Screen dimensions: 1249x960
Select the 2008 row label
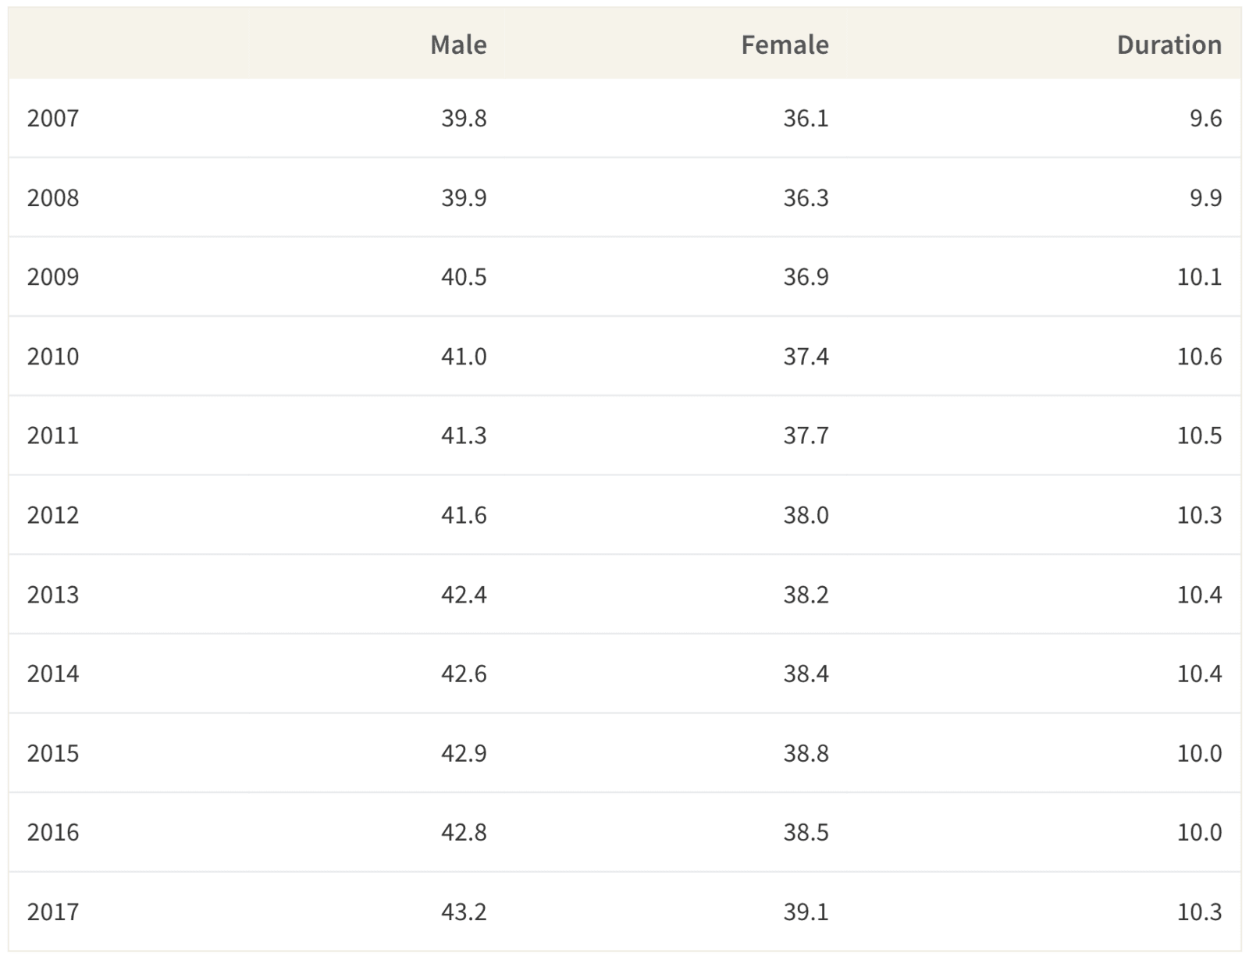(x=53, y=197)
